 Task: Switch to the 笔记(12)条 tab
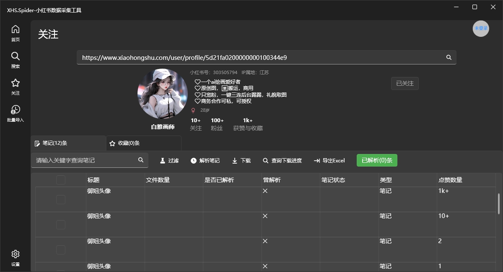pos(68,143)
